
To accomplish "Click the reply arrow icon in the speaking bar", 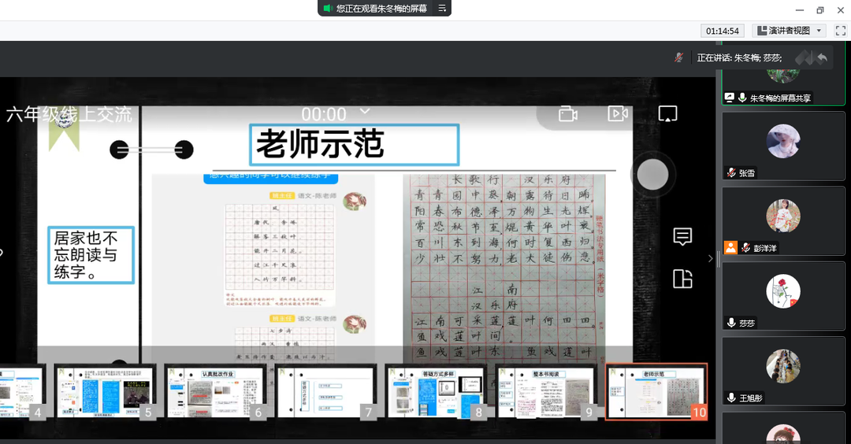I will (x=822, y=57).
